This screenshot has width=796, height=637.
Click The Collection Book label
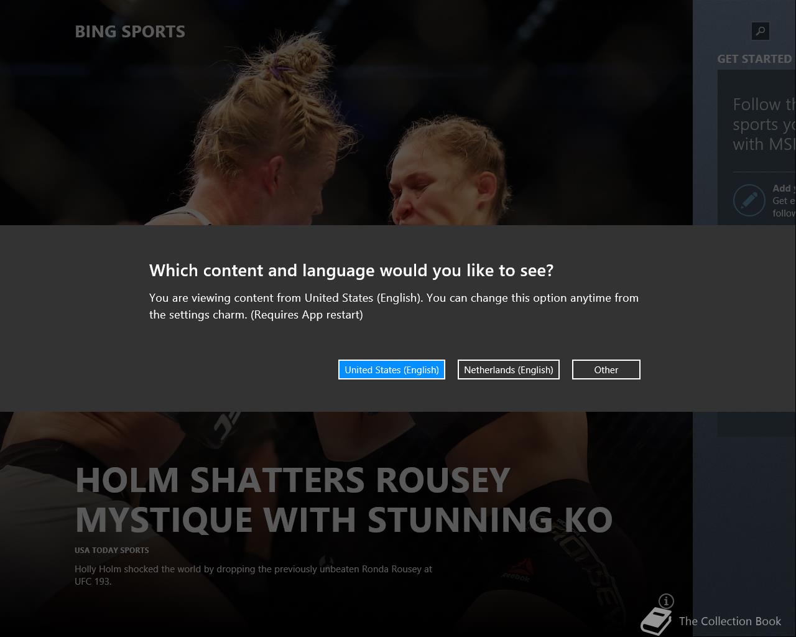coord(730,621)
